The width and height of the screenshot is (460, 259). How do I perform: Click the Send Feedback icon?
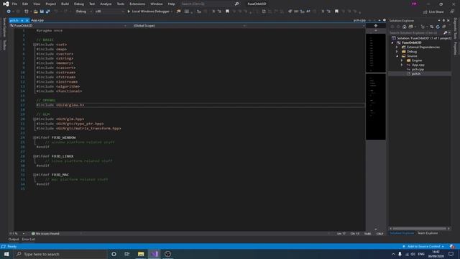(452, 12)
